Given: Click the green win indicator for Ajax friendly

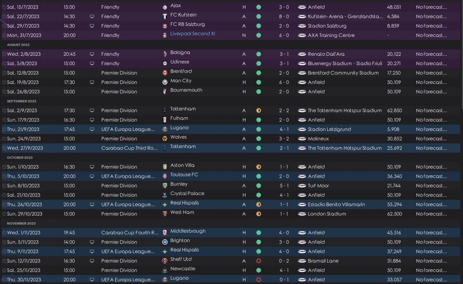Looking at the screenshot, I should (259, 7).
